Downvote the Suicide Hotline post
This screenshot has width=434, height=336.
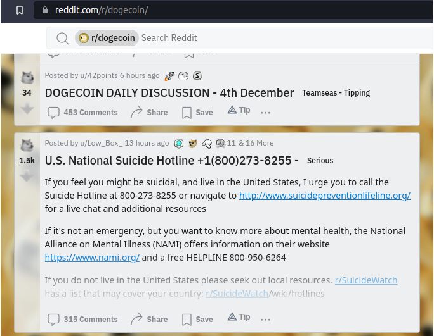[27, 175]
